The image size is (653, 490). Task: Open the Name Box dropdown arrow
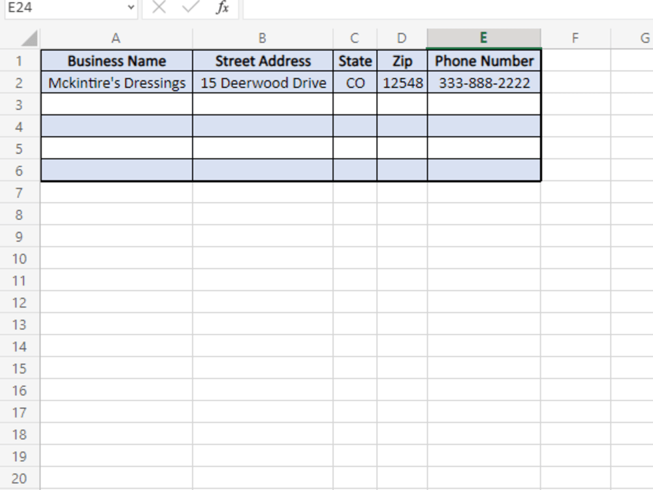(x=131, y=7)
